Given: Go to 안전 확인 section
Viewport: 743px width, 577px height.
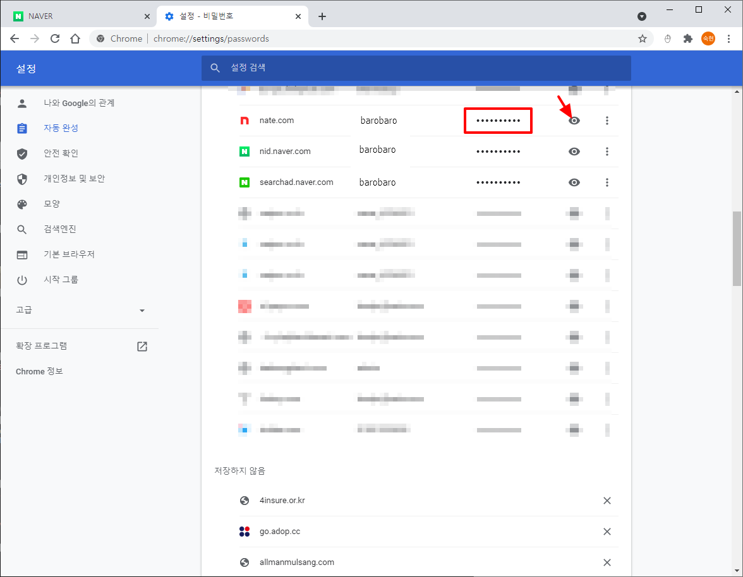Looking at the screenshot, I should click(61, 153).
